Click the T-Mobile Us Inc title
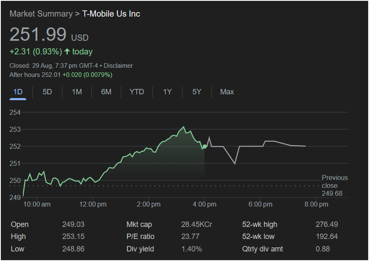Image resolution: width=369 pixels, height=261 pixels. 111,14
